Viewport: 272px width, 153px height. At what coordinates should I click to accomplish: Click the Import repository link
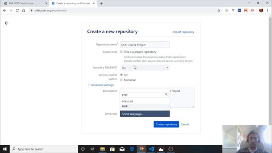(183, 32)
